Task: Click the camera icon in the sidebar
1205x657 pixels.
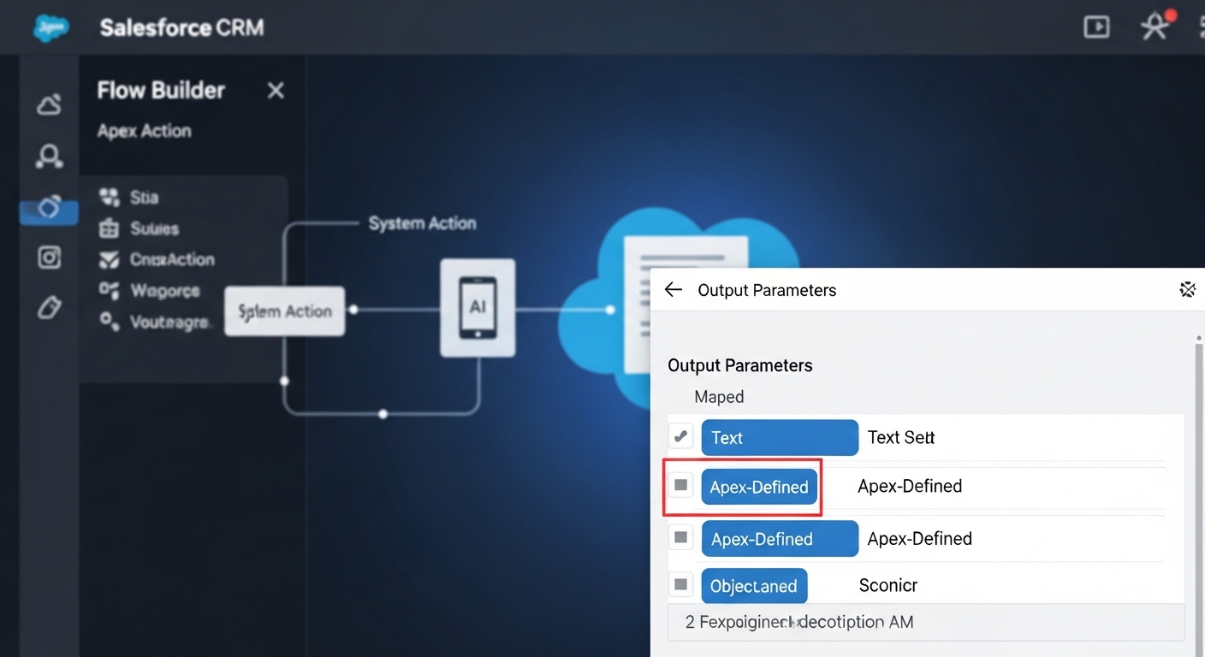Action: [49, 257]
